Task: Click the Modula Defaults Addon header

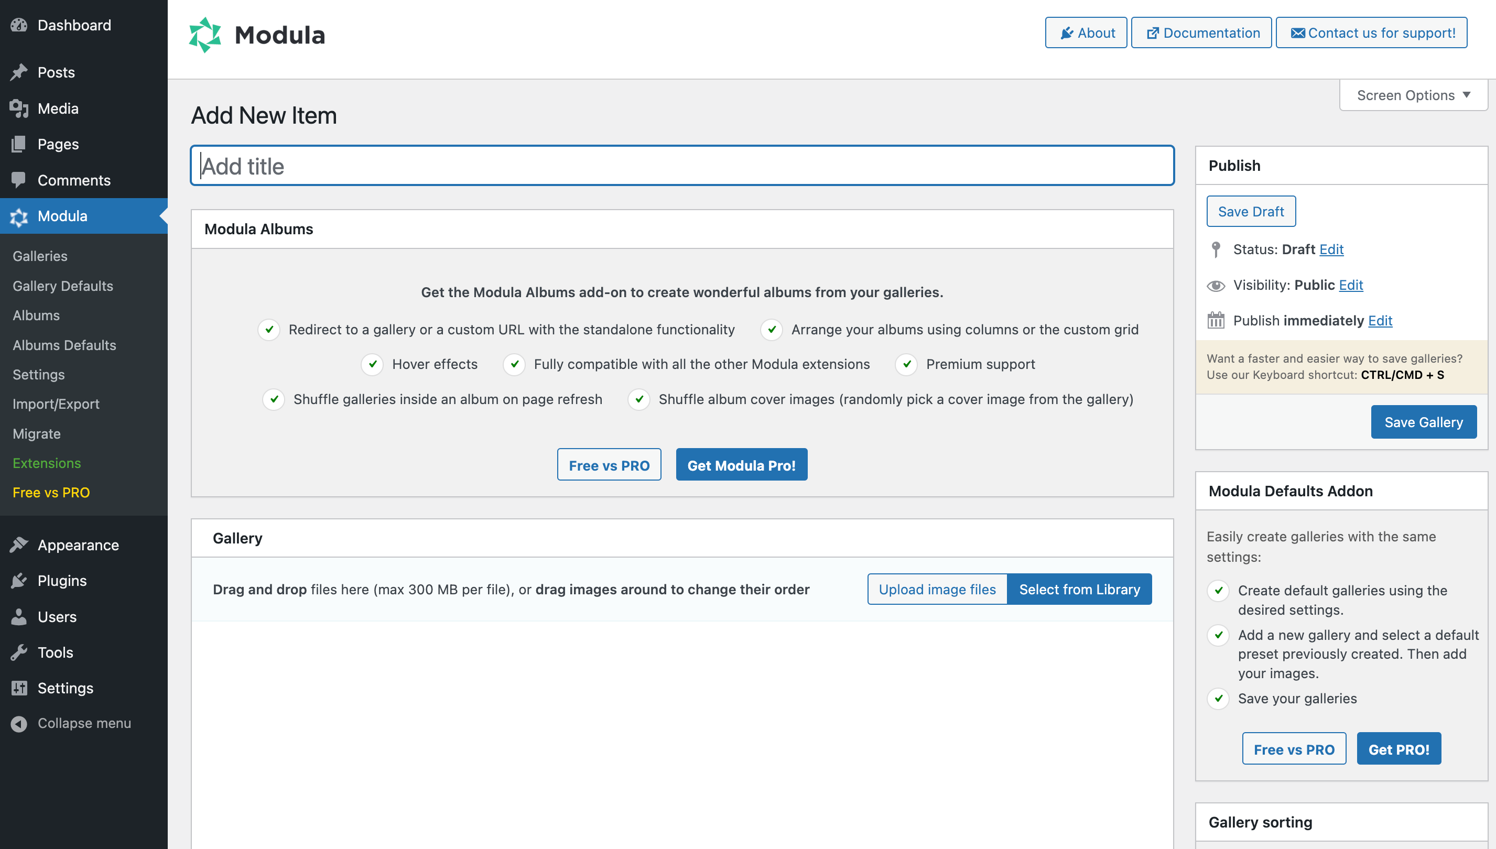Action: (1341, 492)
